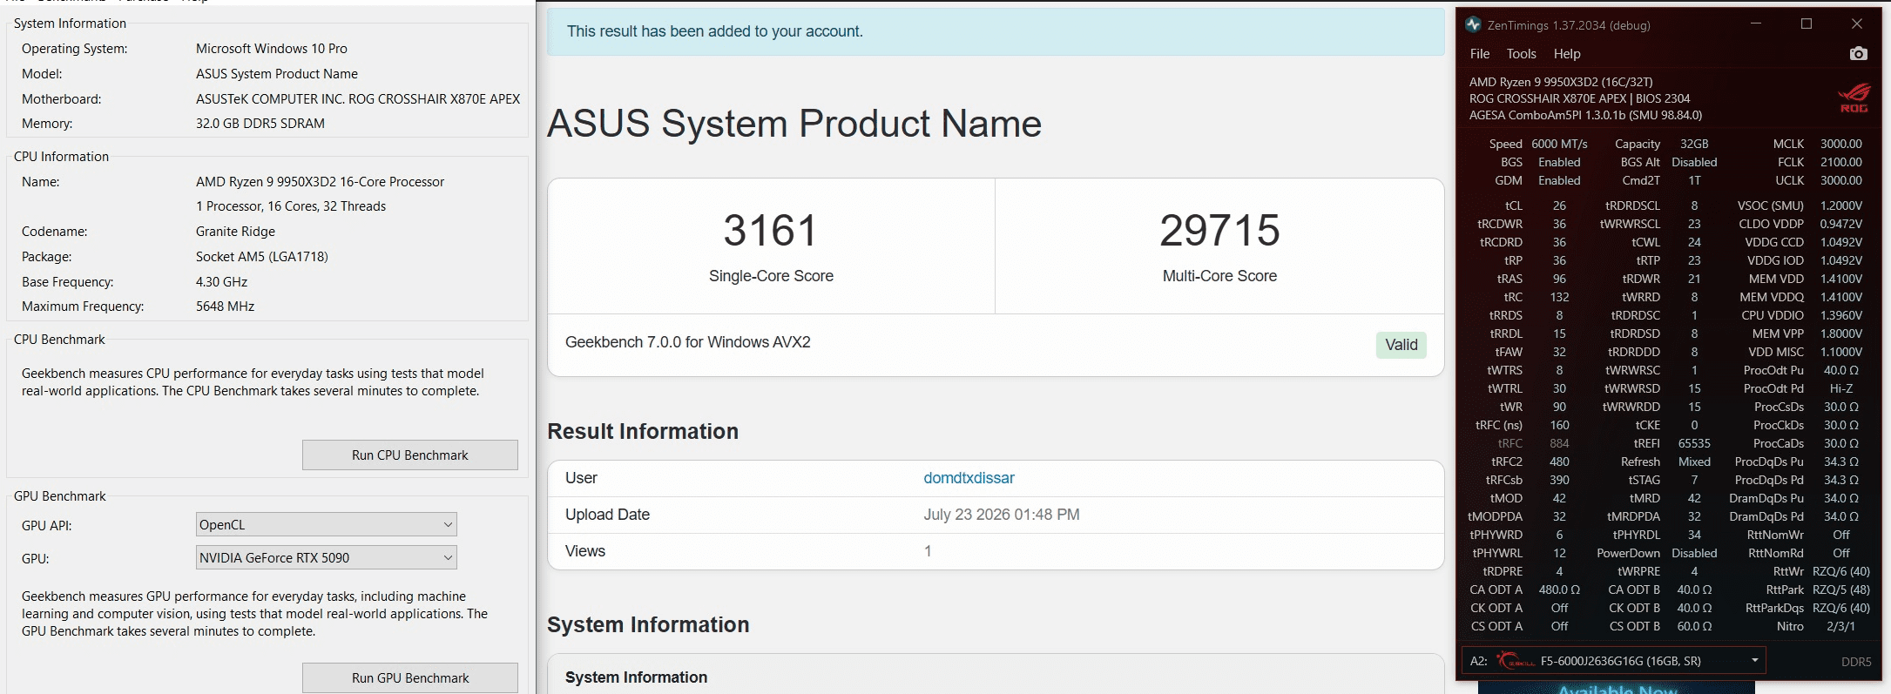The image size is (1891, 694).
Task: Click the 'Result Information' heading
Action: pyautogui.click(x=643, y=431)
